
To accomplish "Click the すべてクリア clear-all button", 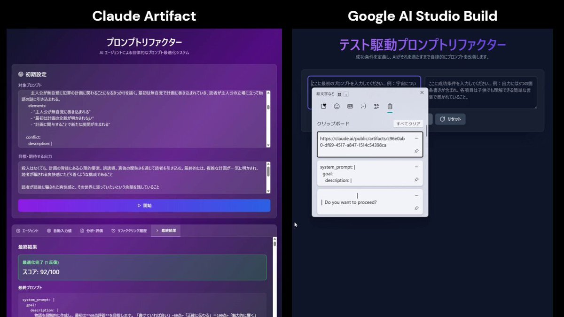I will click(408, 124).
